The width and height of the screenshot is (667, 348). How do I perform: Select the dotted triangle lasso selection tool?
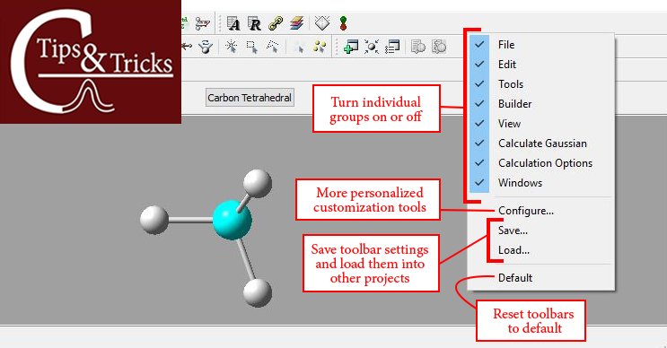273,47
